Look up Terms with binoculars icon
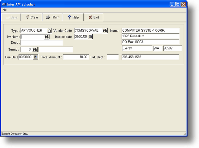 click(x=35, y=49)
